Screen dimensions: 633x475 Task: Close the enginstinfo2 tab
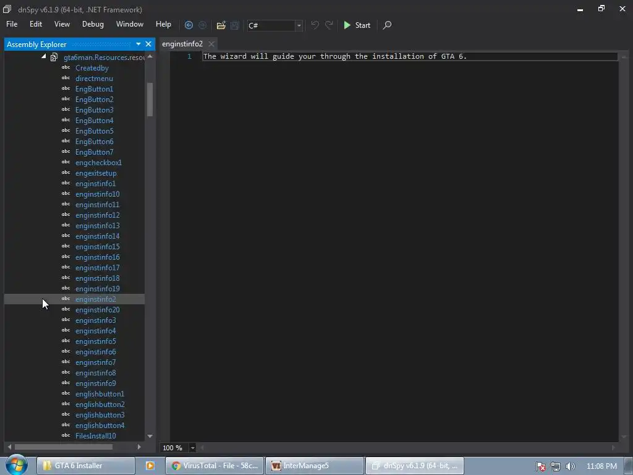click(211, 44)
